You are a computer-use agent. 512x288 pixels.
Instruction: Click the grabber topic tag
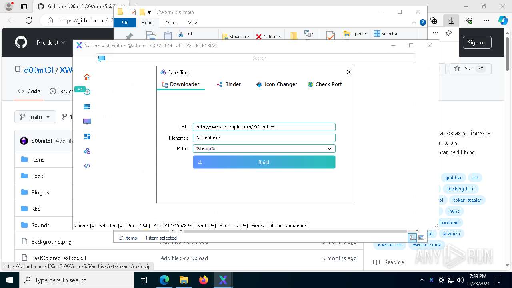coord(453,178)
